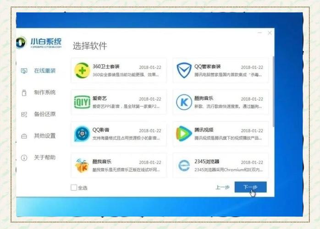The width and height of the screenshot is (320, 229).
Task: Select the 酷狗音乐 title text
Action: (204, 98)
